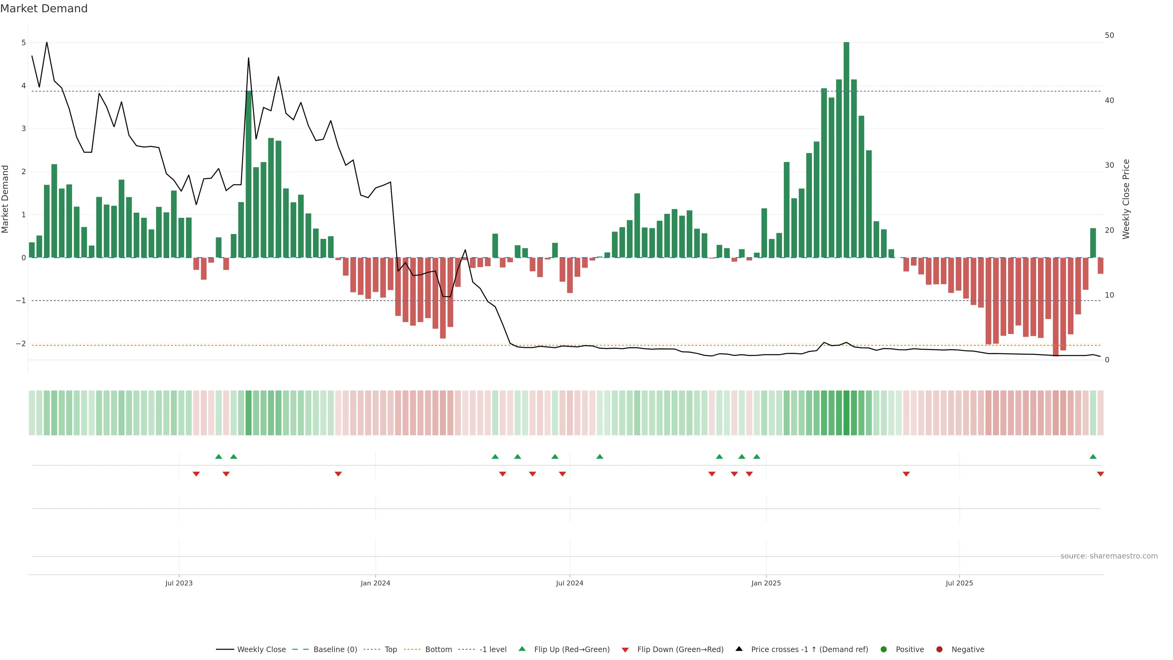The image size is (1173, 660).
Task: Click the Weekly Close legend line icon
Action: [x=225, y=650]
